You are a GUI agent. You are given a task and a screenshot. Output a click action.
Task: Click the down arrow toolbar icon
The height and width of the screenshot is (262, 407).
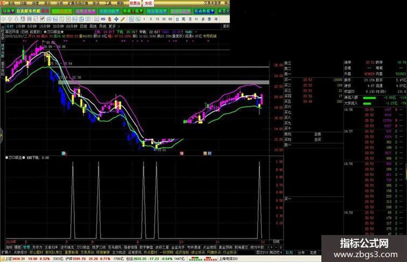[x=16, y=19]
